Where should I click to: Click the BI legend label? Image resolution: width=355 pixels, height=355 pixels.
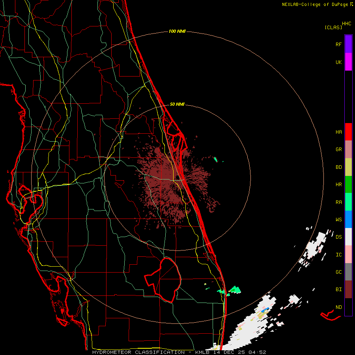click(x=338, y=290)
